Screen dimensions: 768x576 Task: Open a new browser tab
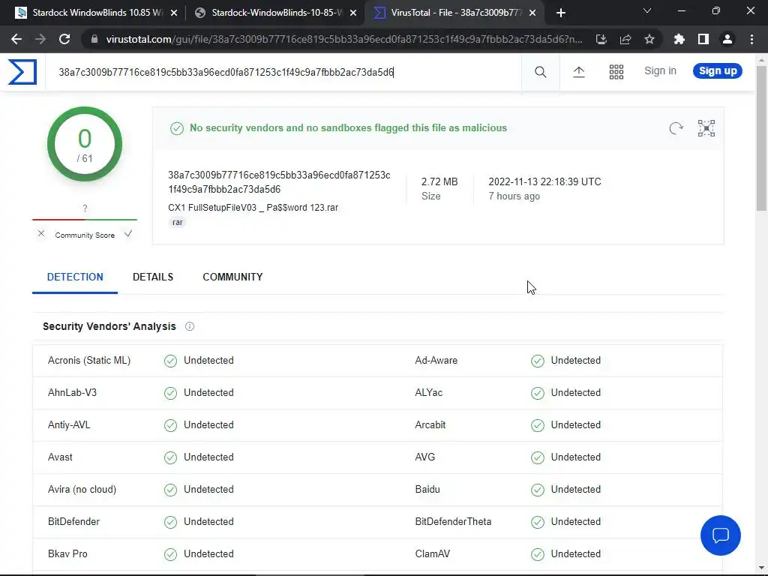[561, 13]
